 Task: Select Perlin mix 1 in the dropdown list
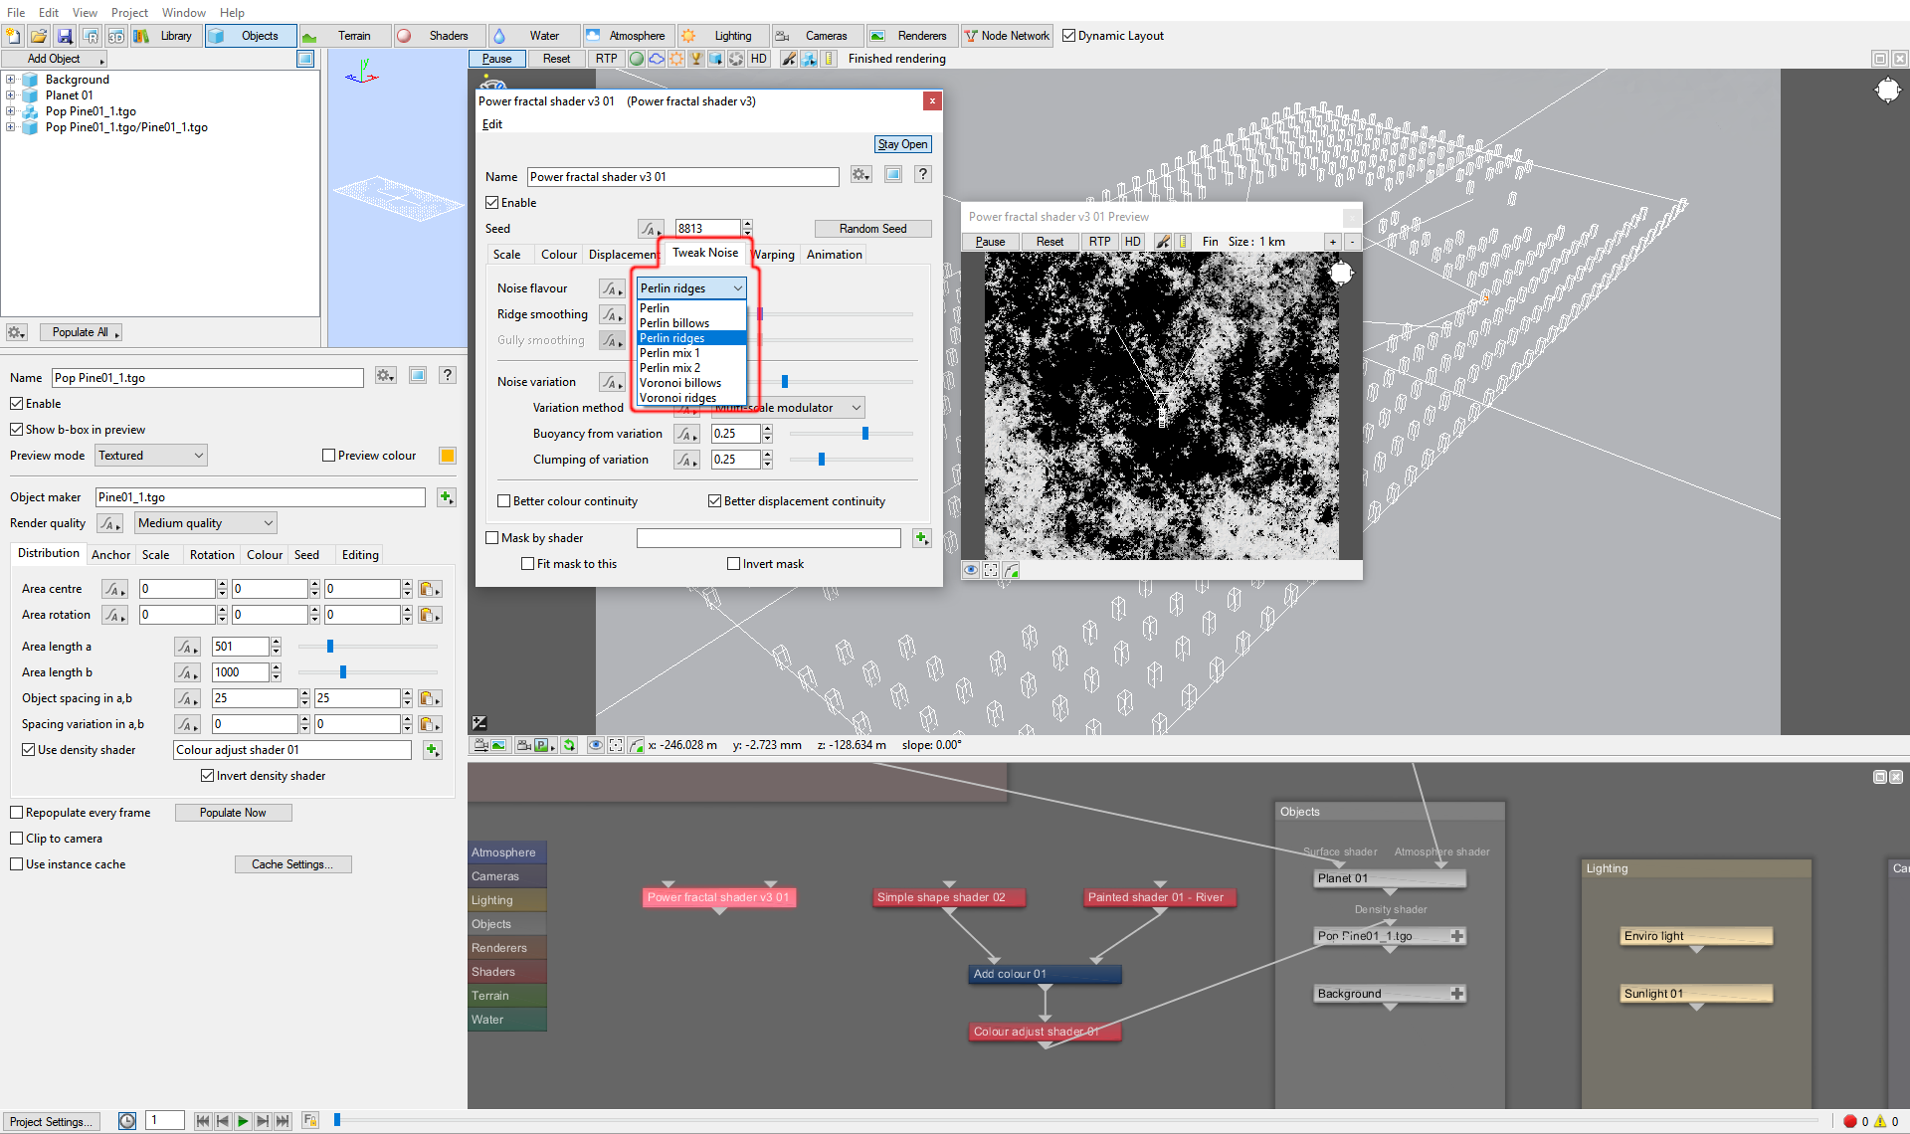[x=691, y=353]
